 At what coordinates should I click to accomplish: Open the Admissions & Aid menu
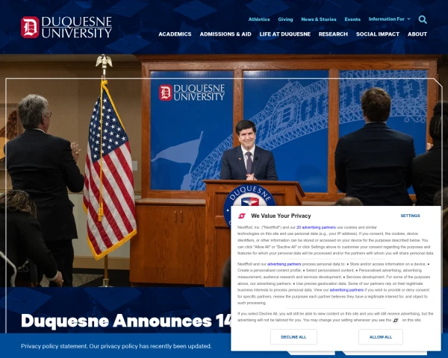pos(225,34)
